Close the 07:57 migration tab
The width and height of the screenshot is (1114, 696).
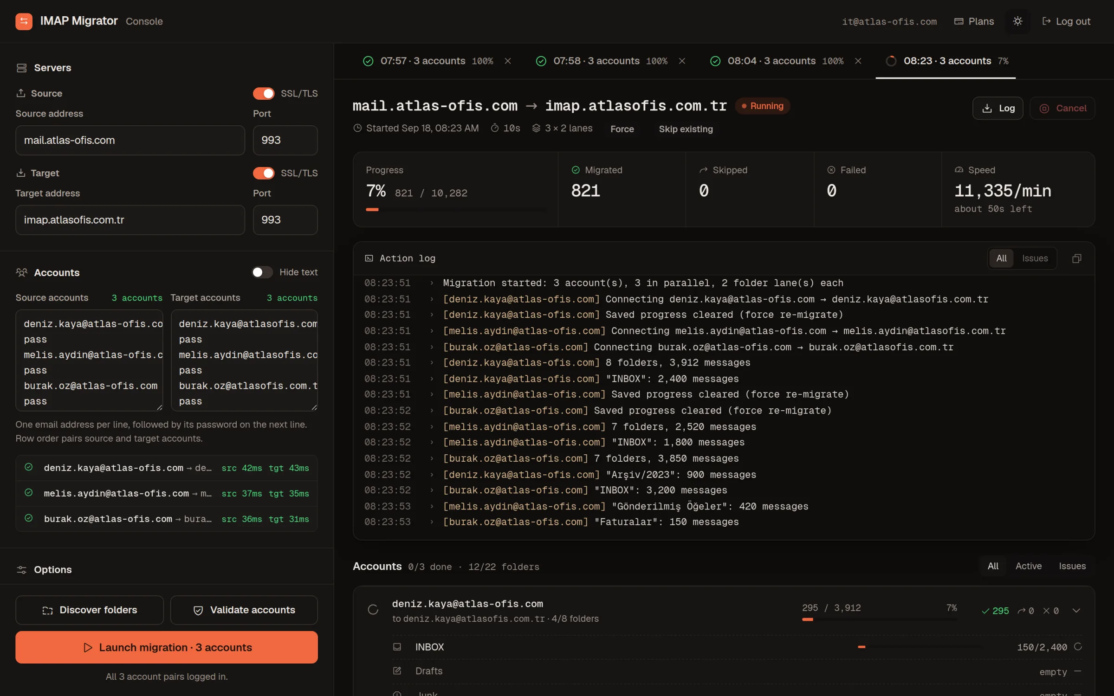[x=508, y=61]
